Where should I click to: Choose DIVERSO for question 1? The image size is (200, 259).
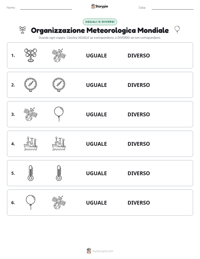[139, 55]
